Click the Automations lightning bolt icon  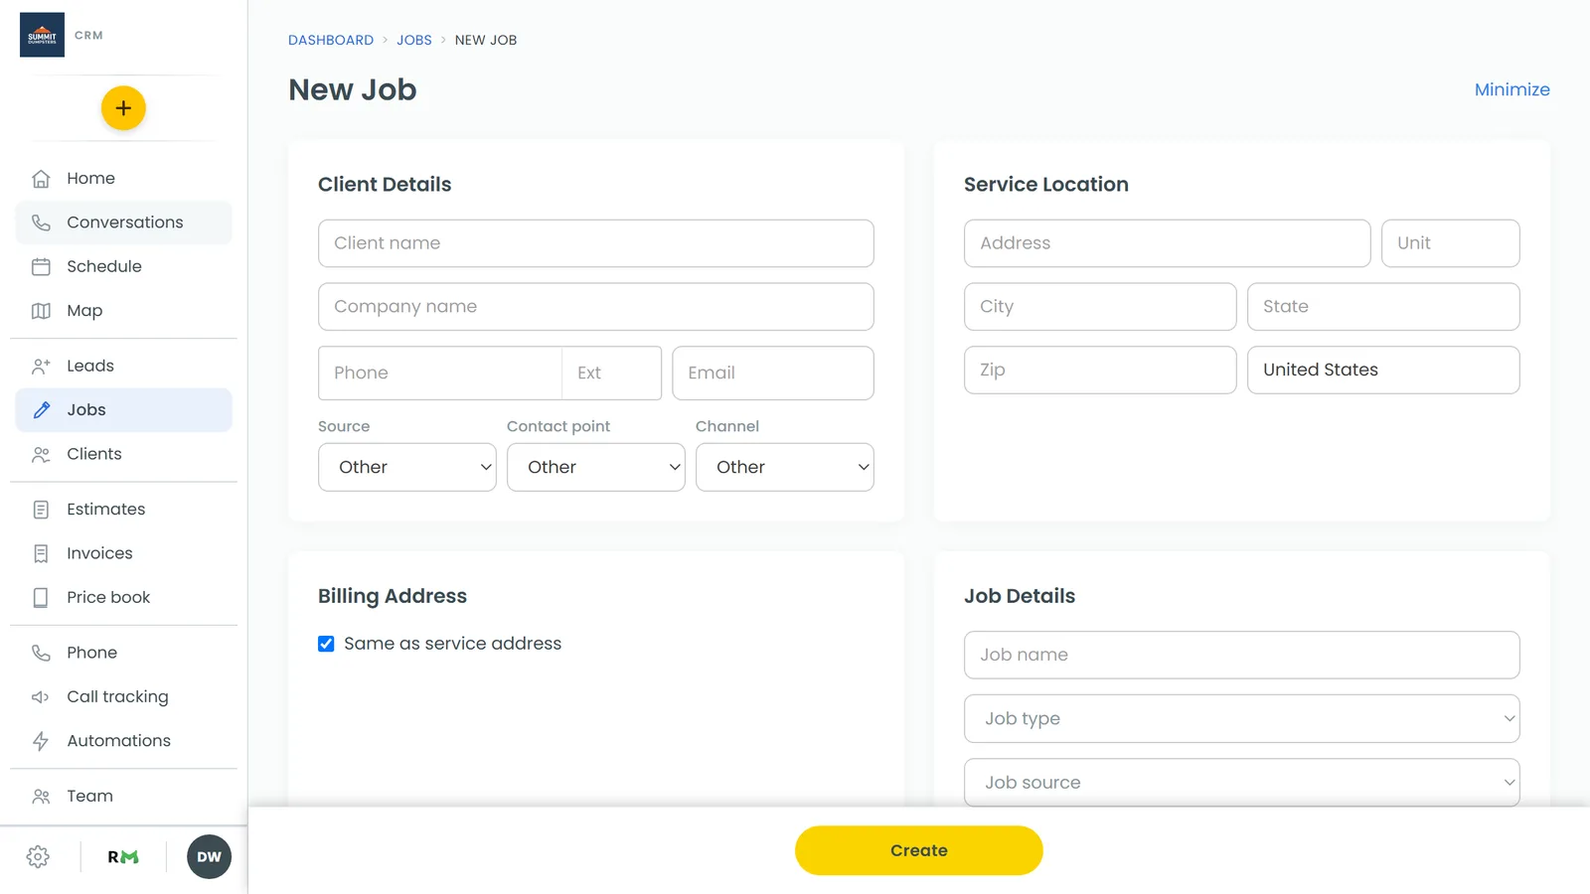41,741
